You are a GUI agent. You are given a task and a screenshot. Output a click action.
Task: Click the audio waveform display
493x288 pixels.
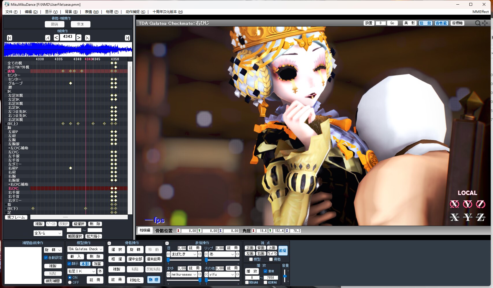point(68,49)
